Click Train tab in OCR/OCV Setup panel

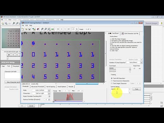pyautogui.click(x=9, y=66)
